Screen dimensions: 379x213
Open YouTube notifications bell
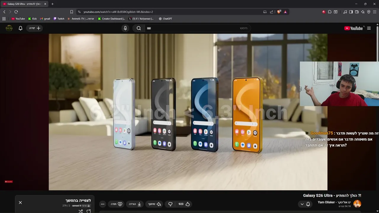20,28
